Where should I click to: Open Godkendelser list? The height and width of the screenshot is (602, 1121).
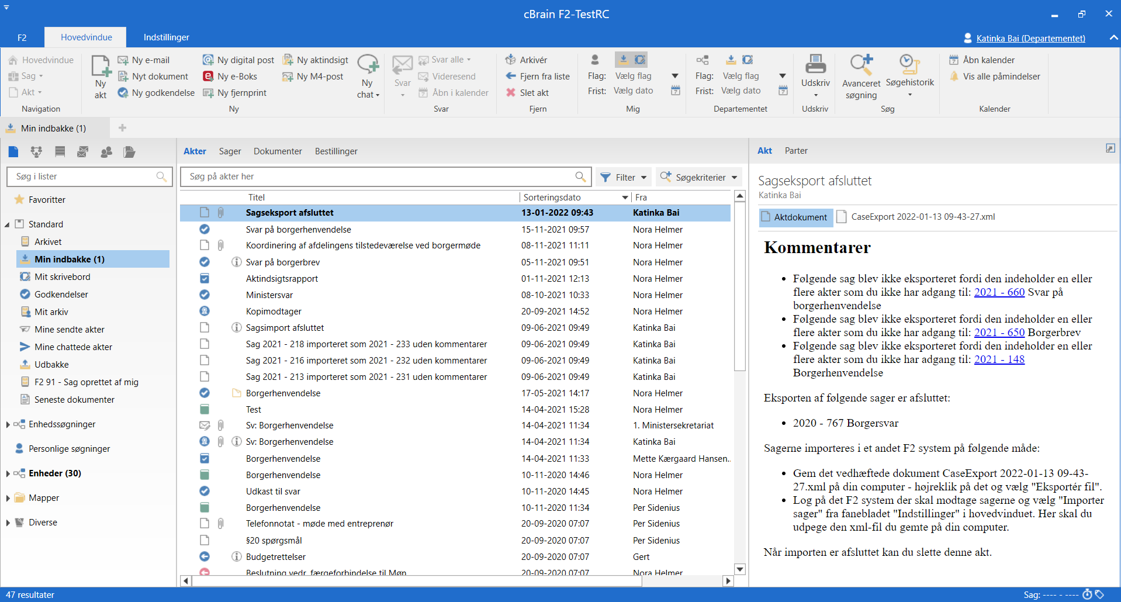point(61,295)
